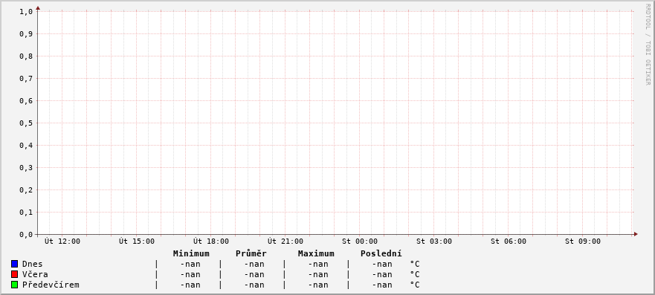The width and height of the screenshot is (655, 295).
Task: Click the green Předevčírem legend swatch
Action: click(x=15, y=285)
